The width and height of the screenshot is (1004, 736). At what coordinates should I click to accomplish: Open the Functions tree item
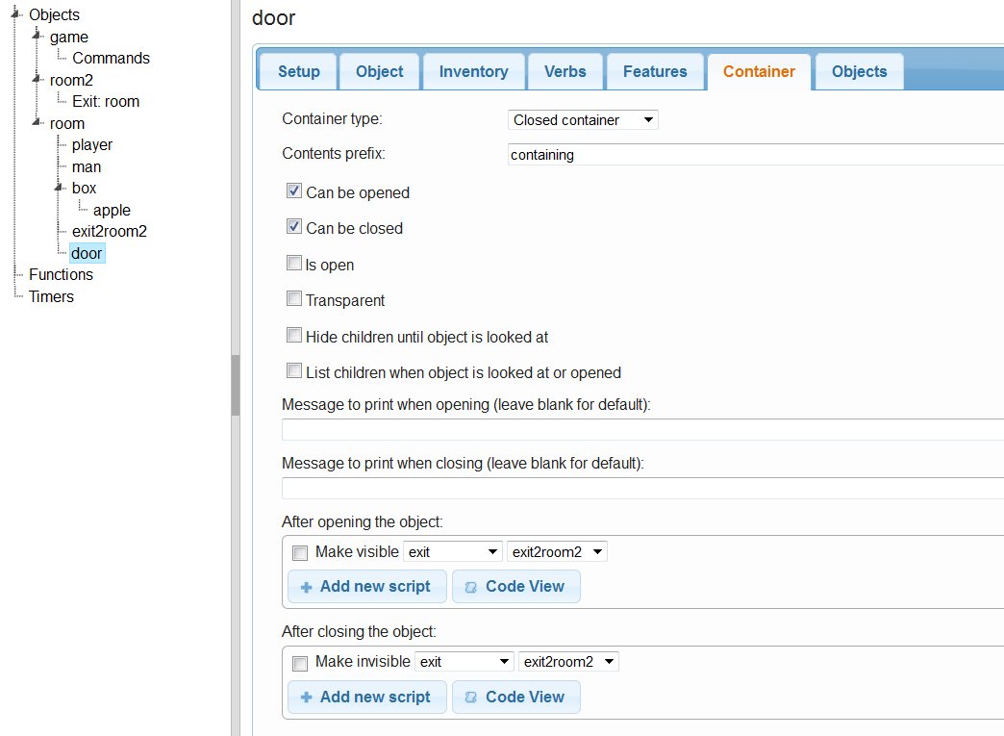click(61, 274)
